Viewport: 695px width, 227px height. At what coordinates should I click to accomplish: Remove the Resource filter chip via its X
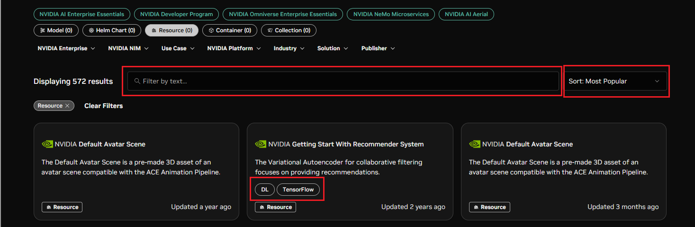tap(67, 106)
